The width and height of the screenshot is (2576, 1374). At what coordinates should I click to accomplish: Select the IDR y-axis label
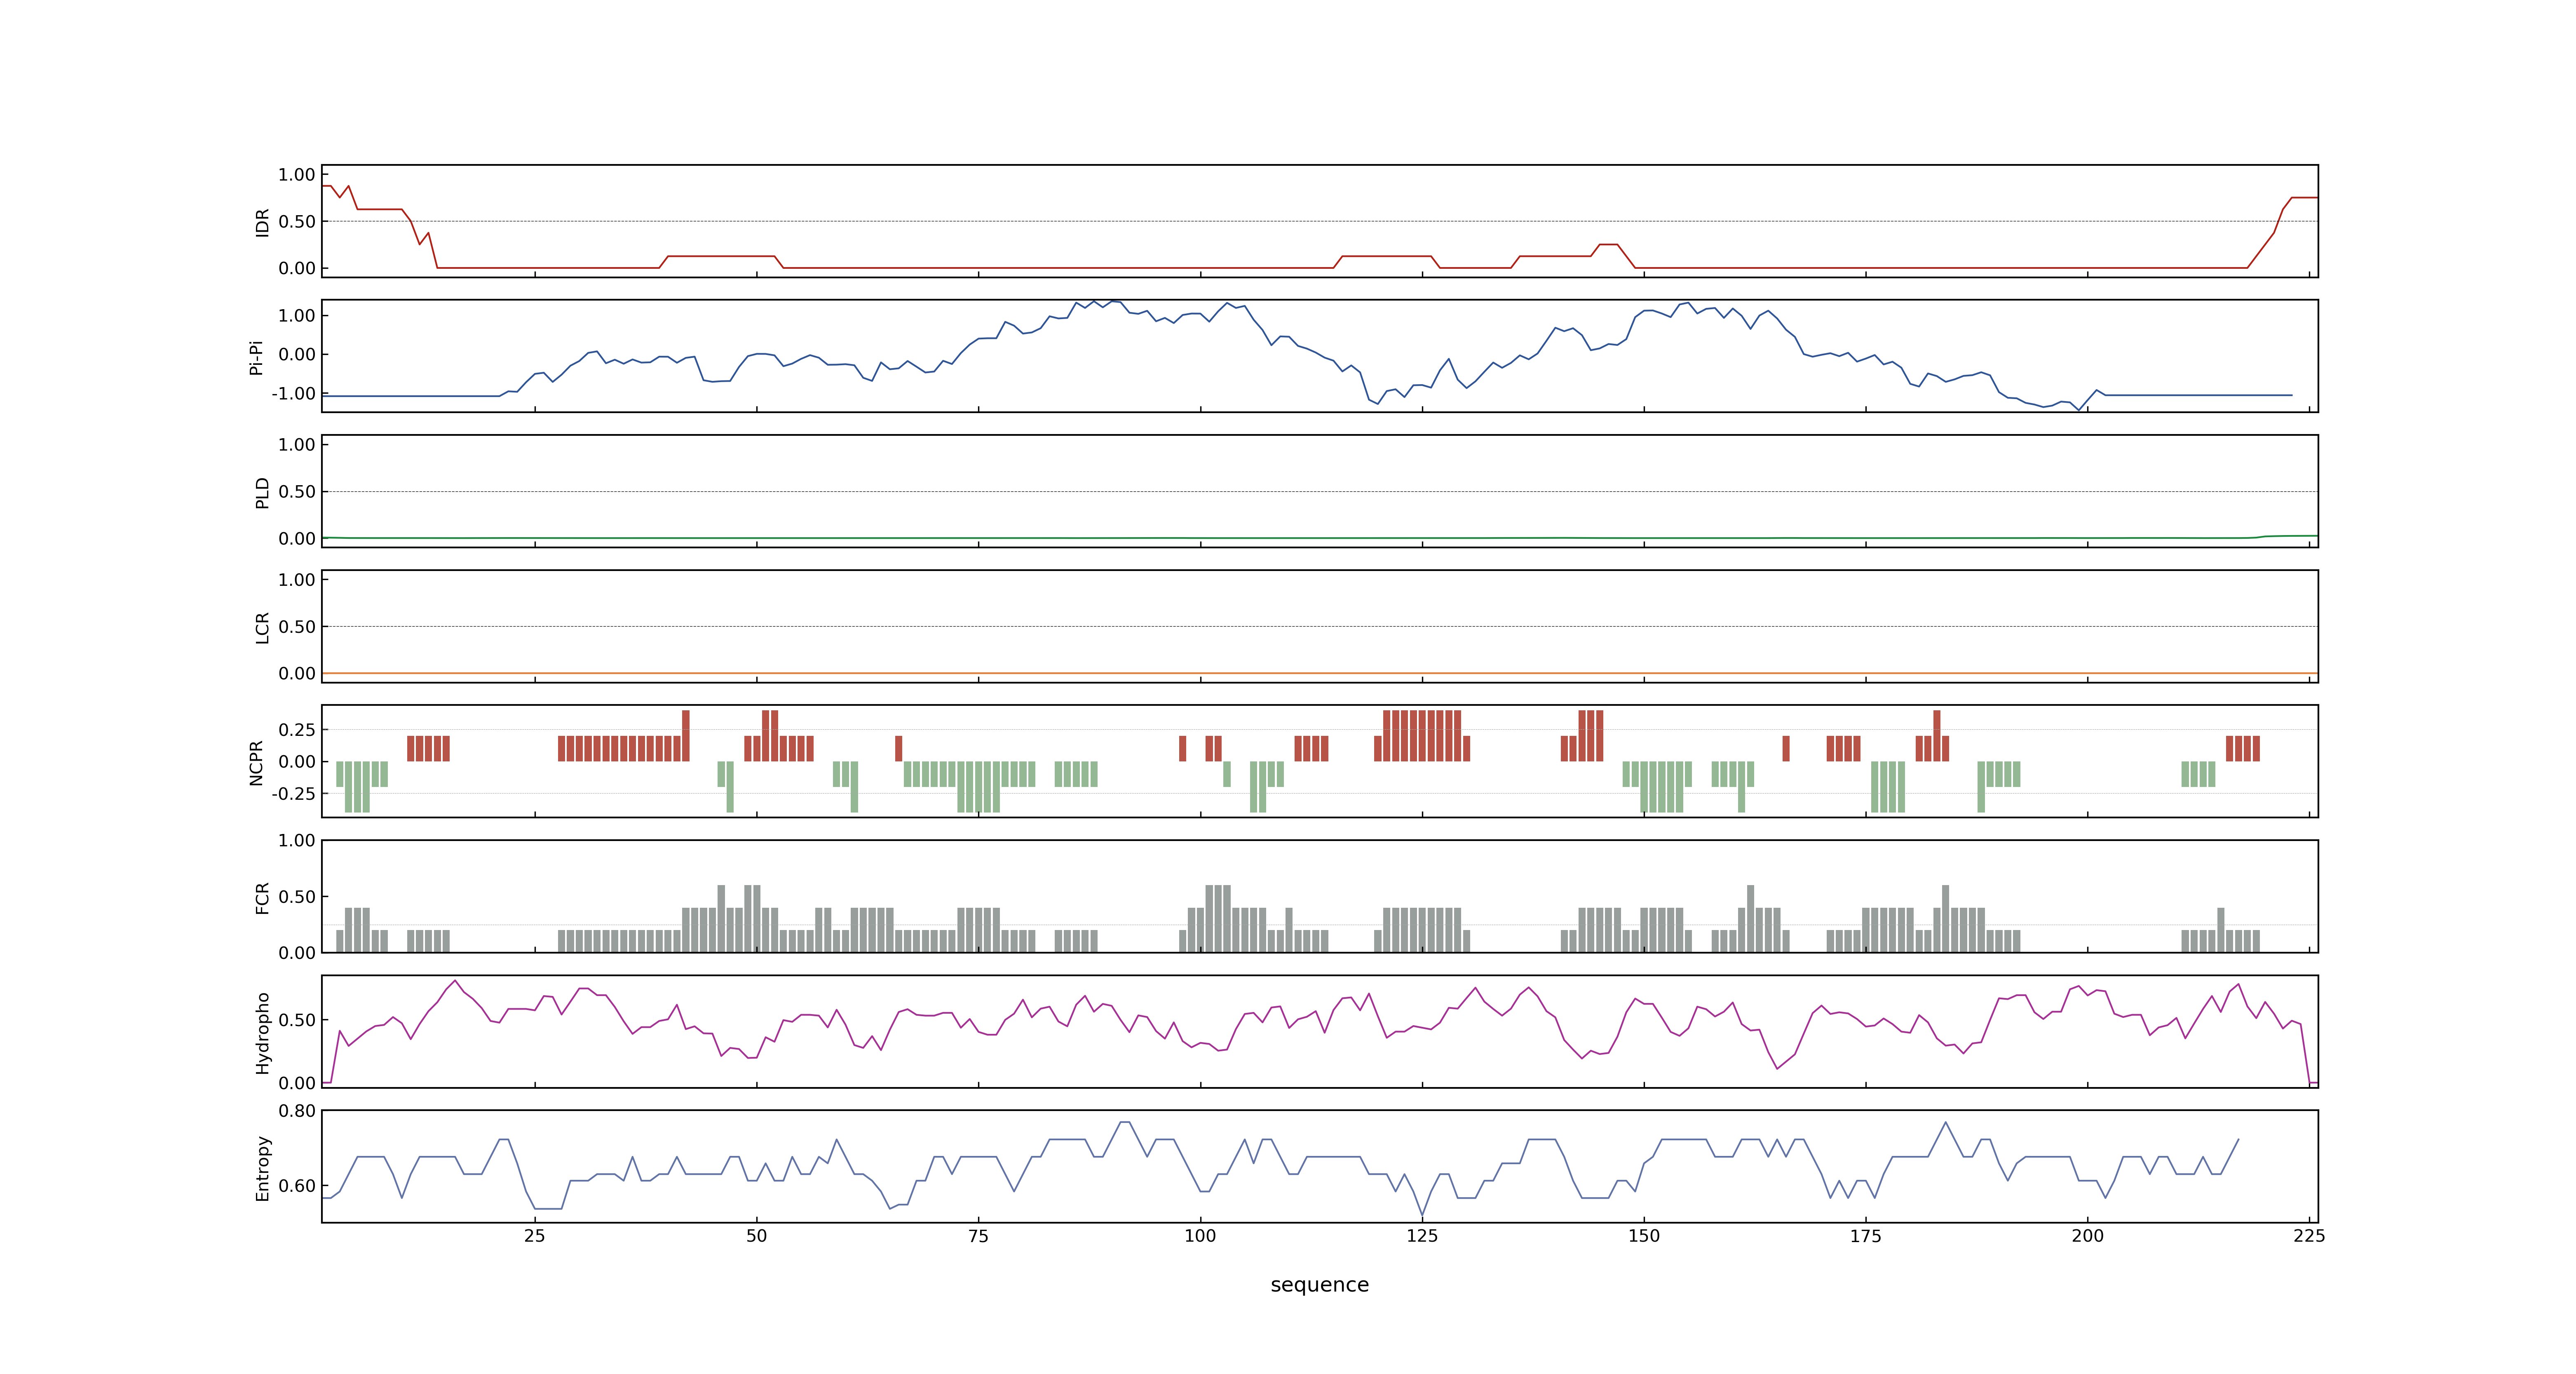[263, 222]
